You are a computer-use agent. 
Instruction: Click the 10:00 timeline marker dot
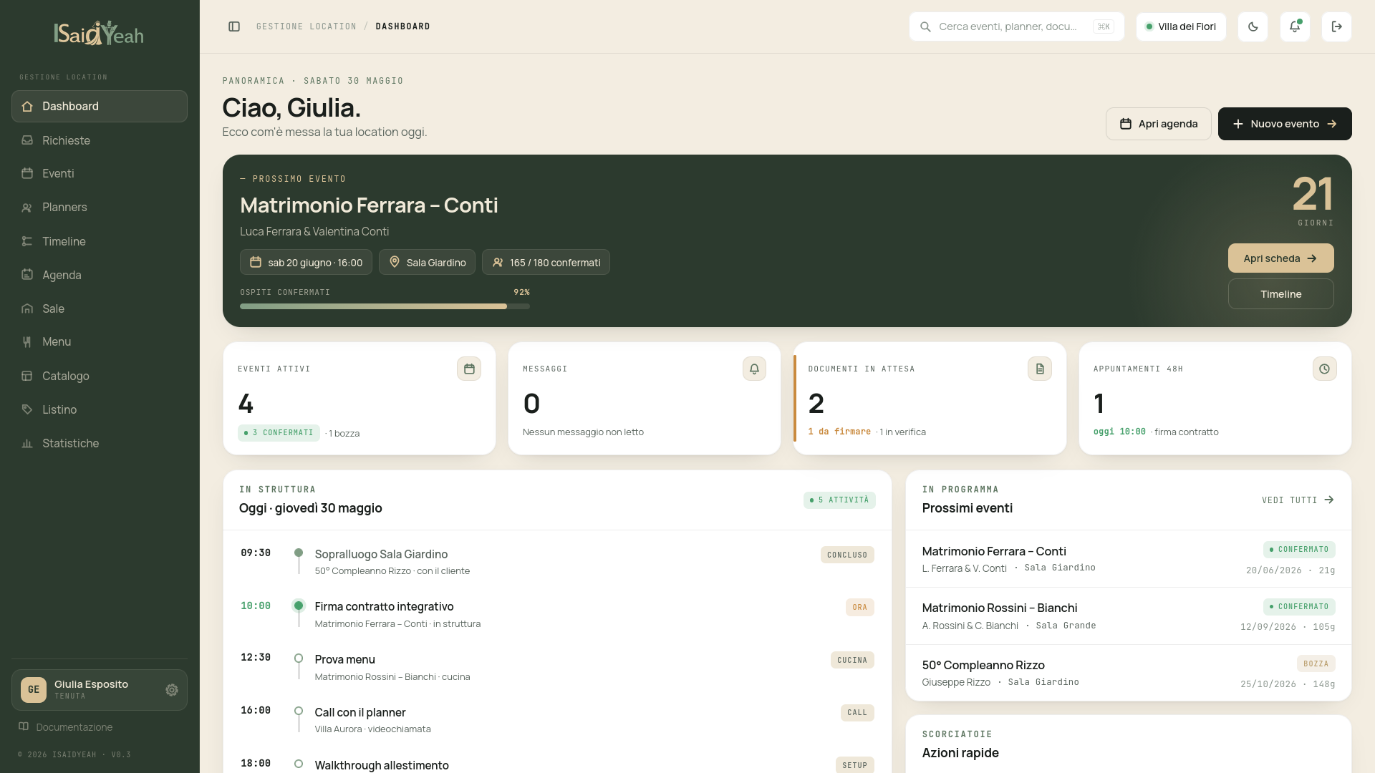[299, 606]
